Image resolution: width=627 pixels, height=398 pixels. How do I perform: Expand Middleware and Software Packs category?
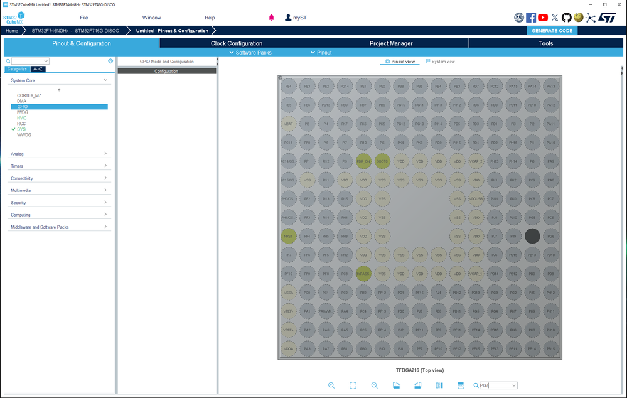105,227
